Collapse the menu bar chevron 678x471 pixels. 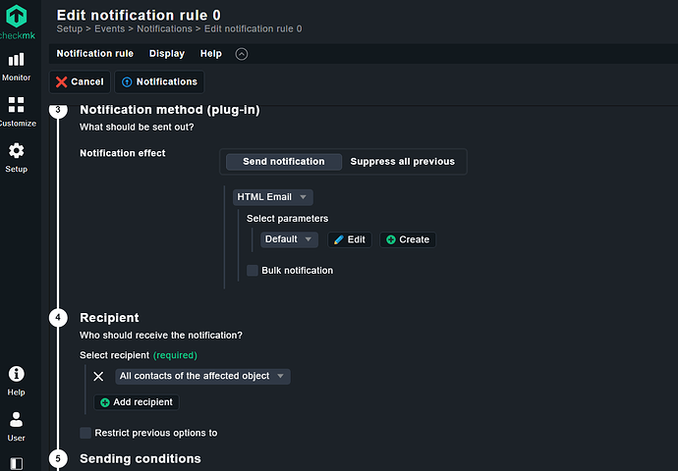coord(242,54)
